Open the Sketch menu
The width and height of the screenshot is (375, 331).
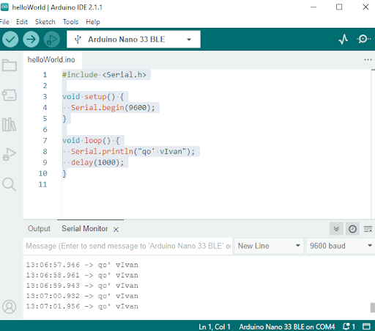[45, 22]
